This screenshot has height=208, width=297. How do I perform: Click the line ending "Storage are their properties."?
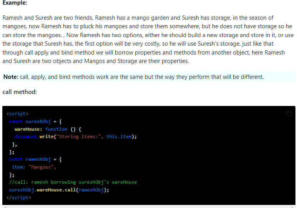point(96,61)
